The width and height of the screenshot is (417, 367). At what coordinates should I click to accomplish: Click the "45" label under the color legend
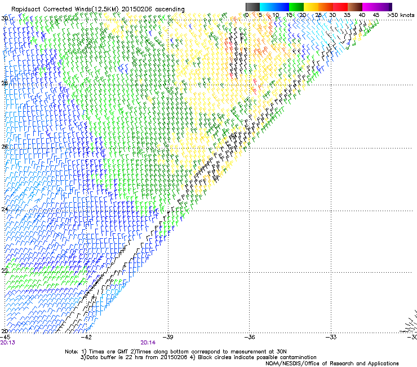(376, 15)
